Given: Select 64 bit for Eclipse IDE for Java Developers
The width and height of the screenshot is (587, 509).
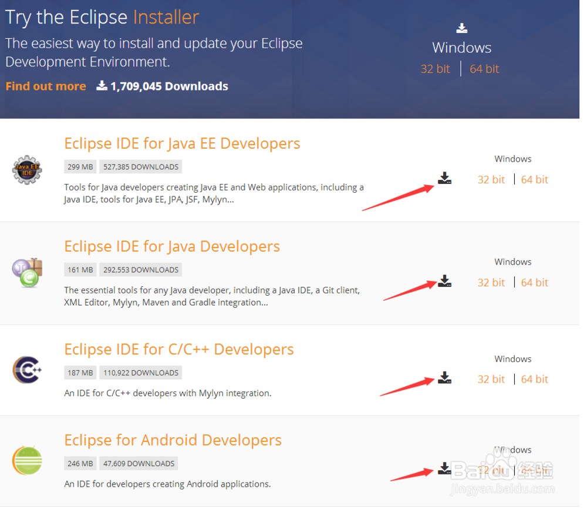Looking at the screenshot, I should click(535, 283).
